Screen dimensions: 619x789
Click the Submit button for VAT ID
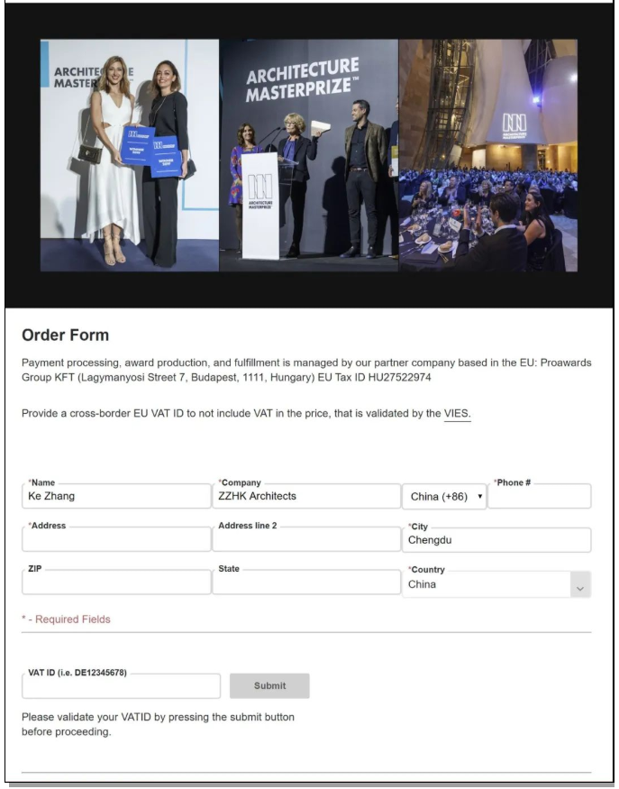[269, 686]
